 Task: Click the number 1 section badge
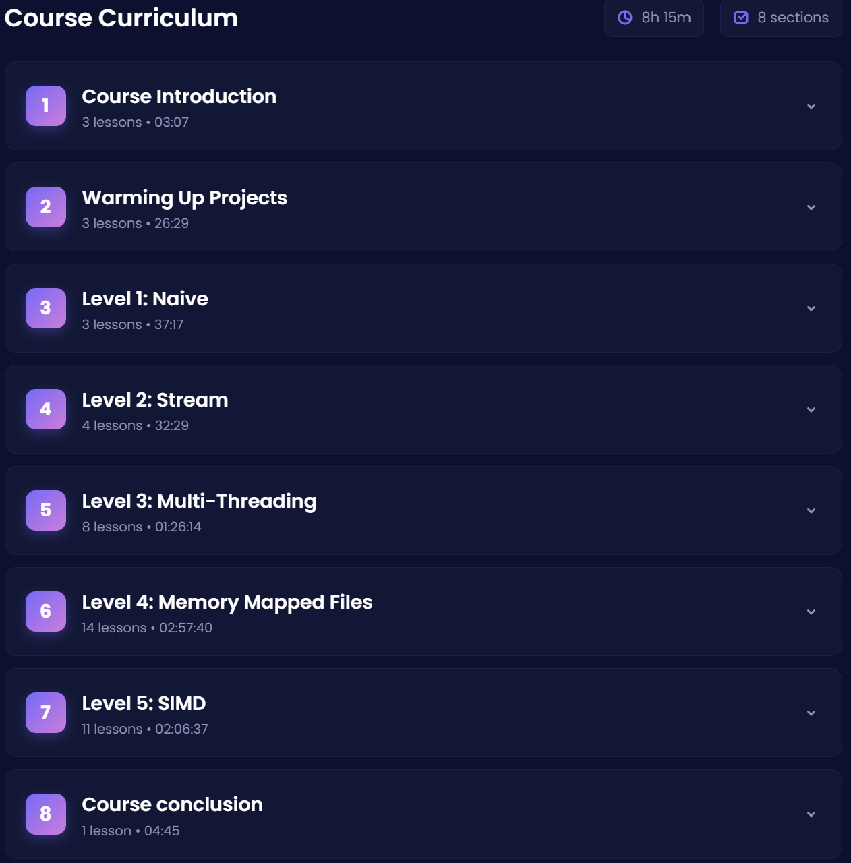tap(46, 106)
